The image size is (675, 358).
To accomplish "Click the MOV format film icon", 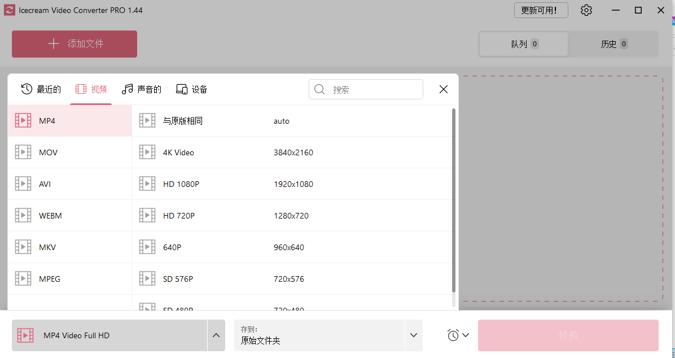I will point(23,152).
